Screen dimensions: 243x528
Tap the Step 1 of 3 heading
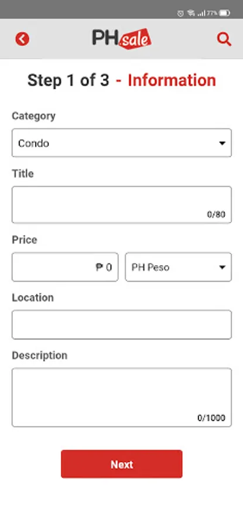(x=69, y=80)
